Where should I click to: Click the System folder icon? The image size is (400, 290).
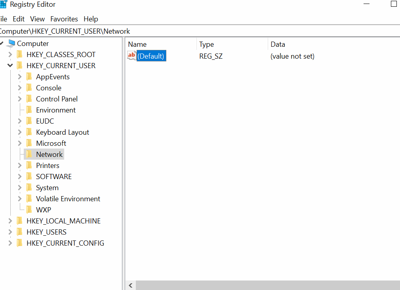coord(29,188)
